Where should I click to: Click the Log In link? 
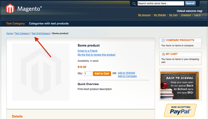pos(197,15)
